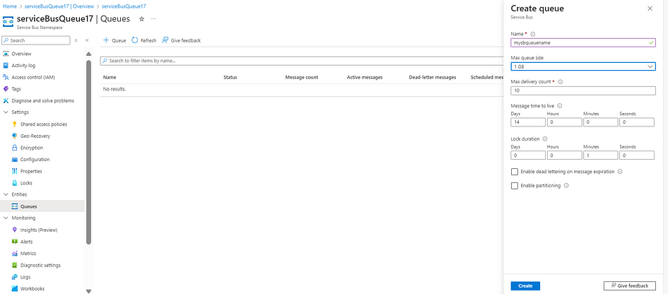
Task: Click the Metrics chart icon
Action: pyautogui.click(x=14, y=254)
